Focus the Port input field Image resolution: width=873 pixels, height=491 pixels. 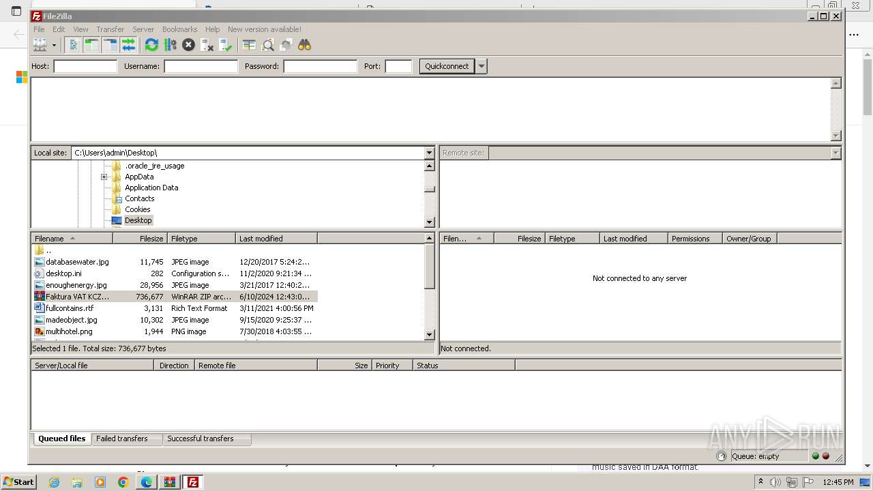pos(398,66)
